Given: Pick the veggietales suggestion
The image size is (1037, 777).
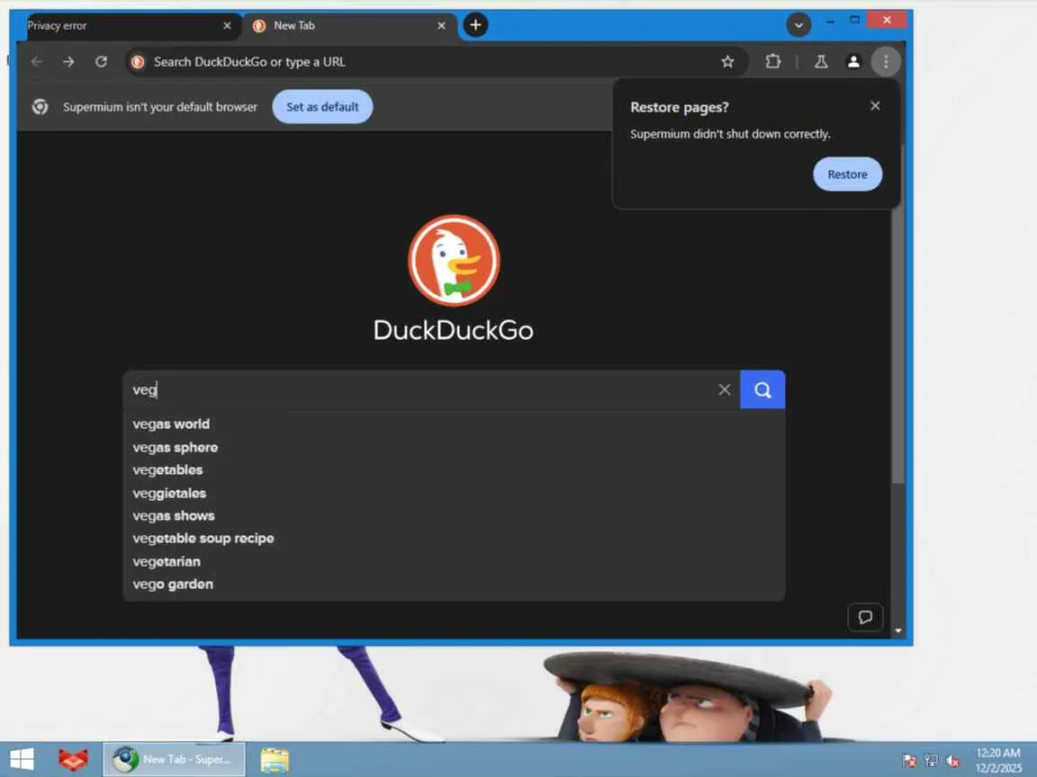Looking at the screenshot, I should pos(454,493).
